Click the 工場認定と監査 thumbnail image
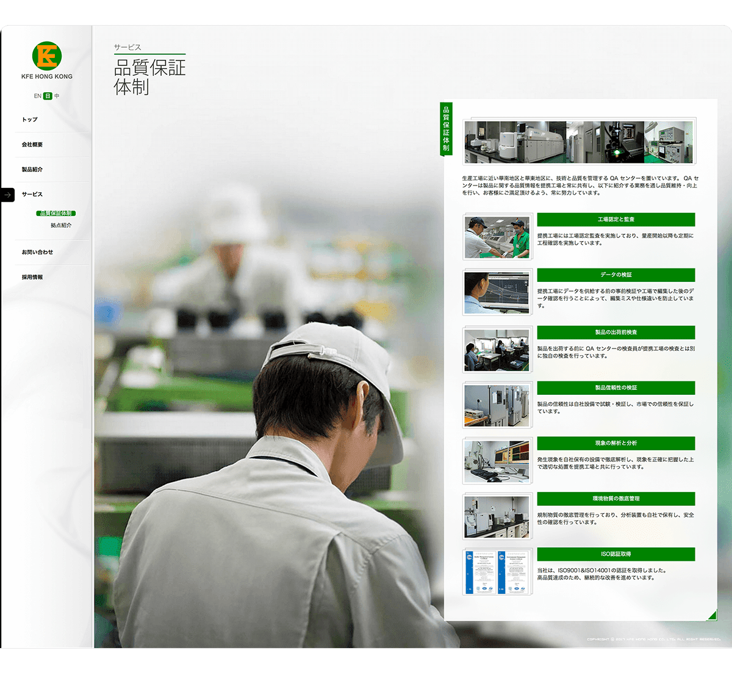 [497, 237]
